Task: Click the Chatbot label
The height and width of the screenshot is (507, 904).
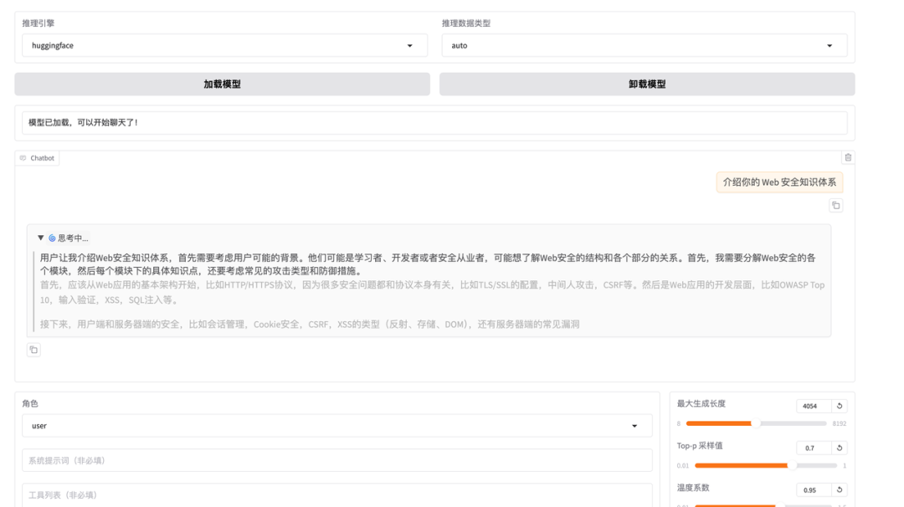Action: (x=37, y=158)
